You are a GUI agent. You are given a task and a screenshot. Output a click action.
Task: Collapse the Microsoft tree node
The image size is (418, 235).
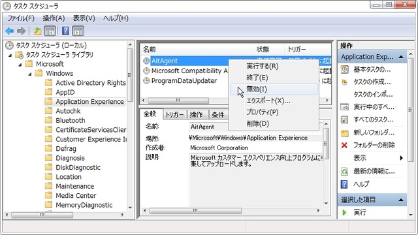[20, 65]
